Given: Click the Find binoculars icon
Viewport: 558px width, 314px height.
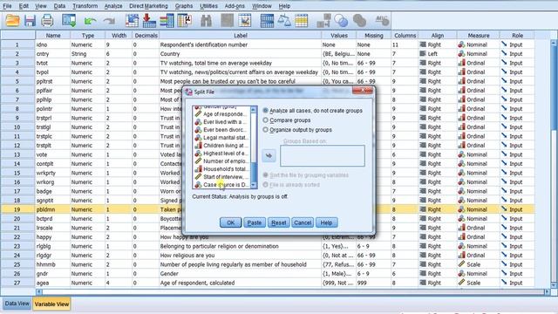Looking at the screenshot, I should point(206,21).
